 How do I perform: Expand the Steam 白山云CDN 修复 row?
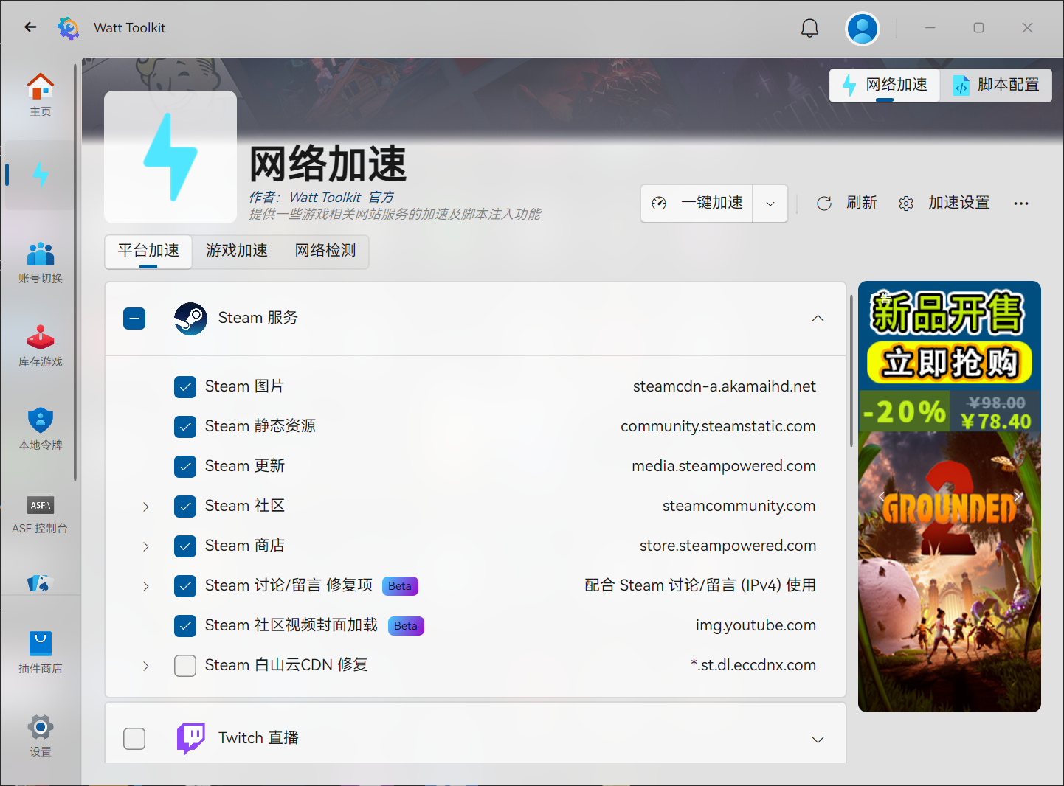[146, 666]
